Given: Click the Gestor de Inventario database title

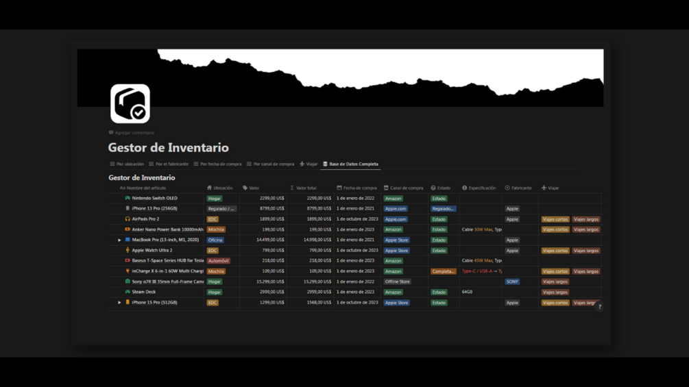Looking at the screenshot, I should [142, 177].
